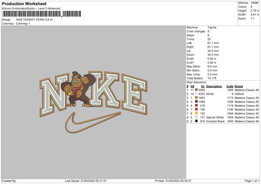This screenshot has width=261, height=184.
Task: Click the Emerald Black description text
Action: pos(215,121)
